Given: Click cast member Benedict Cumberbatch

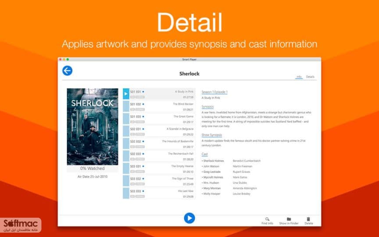Looking at the screenshot, I should [247, 161].
